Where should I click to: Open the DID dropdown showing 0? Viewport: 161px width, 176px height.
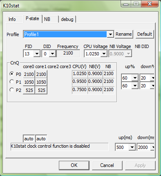(x=49, y=54)
